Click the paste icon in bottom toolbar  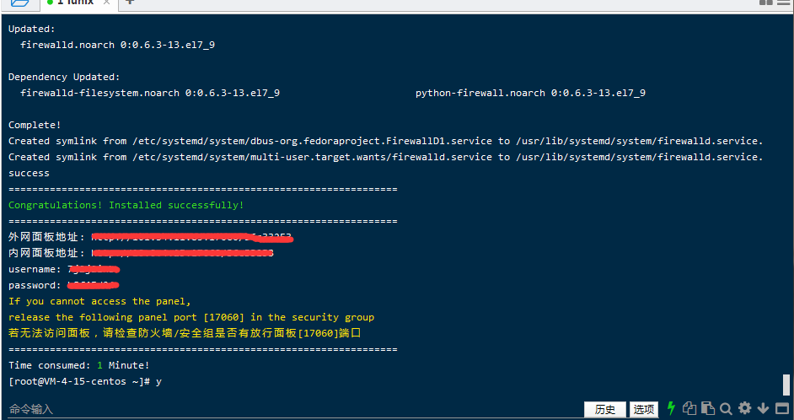pos(708,408)
